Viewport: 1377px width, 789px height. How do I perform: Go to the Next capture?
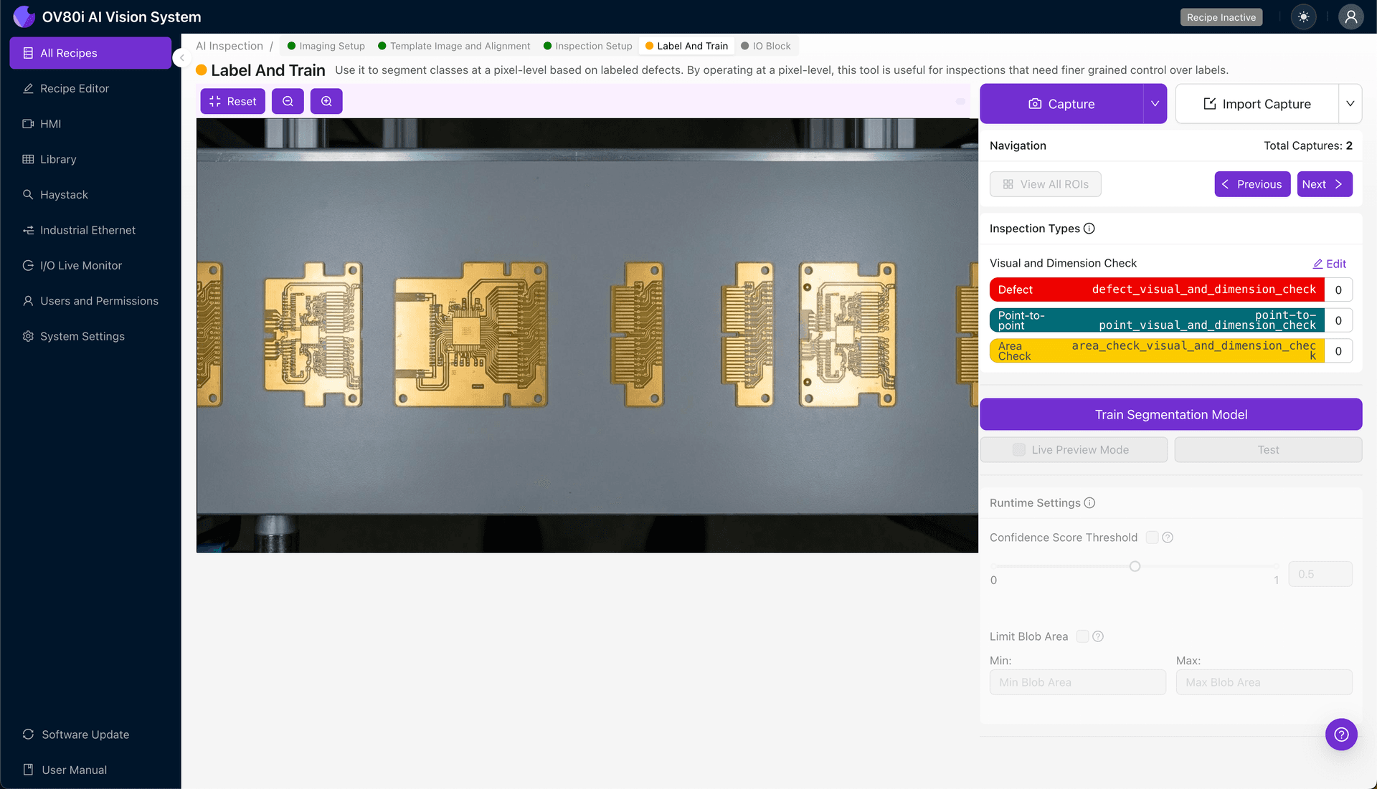pyautogui.click(x=1324, y=184)
